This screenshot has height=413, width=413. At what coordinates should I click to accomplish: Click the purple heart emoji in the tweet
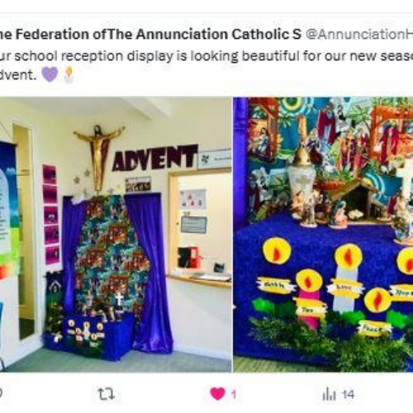coord(50,74)
